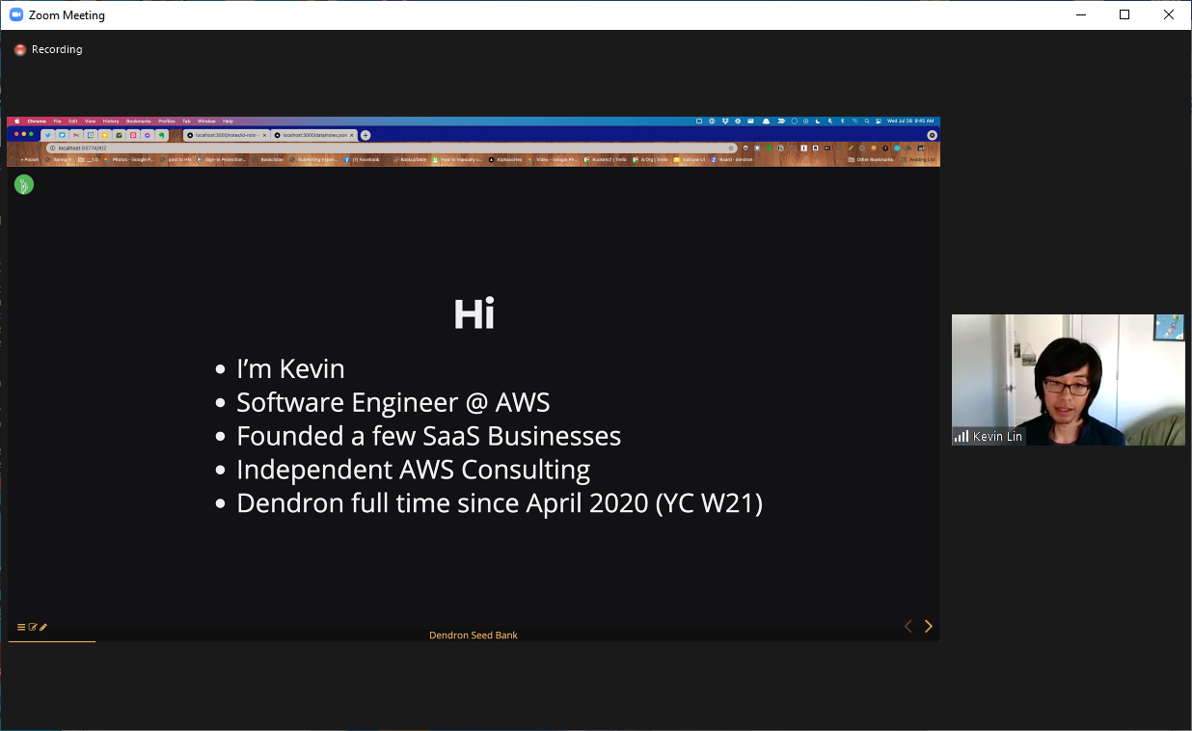Image resolution: width=1192 pixels, height=731 pixels.
Task: Maximize the Zoom Meeting window
Action: [x=1124, y=14]
